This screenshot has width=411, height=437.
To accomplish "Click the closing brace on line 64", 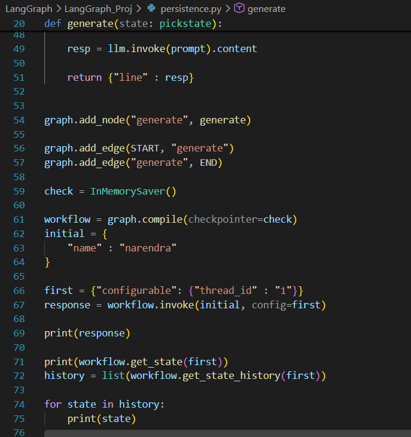I will pyautogui.click(x=47, y=263).
